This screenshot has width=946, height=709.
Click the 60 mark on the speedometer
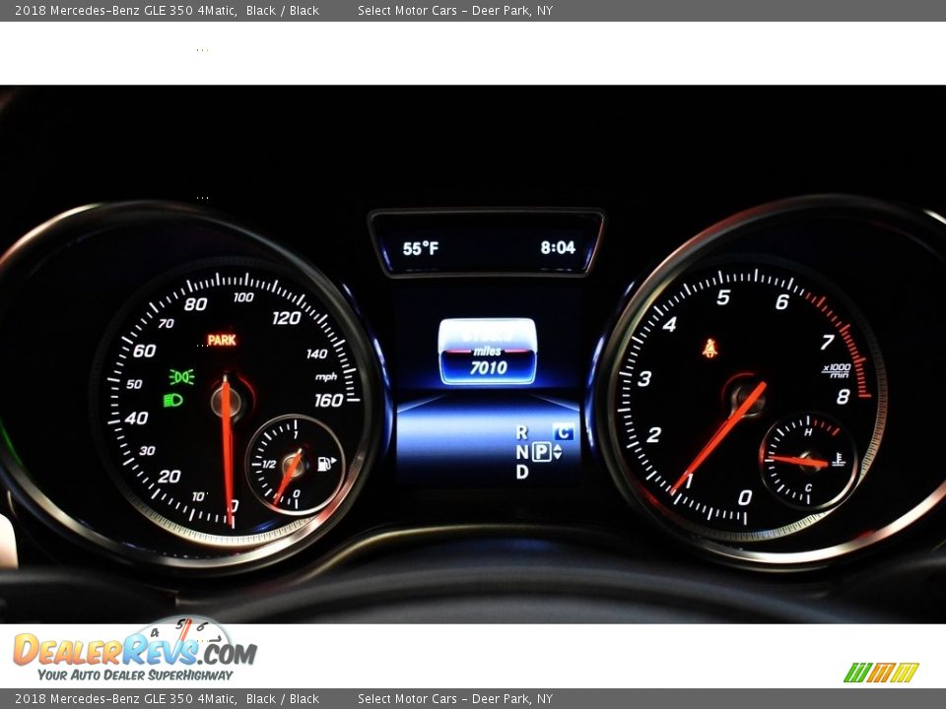[144, 351]
